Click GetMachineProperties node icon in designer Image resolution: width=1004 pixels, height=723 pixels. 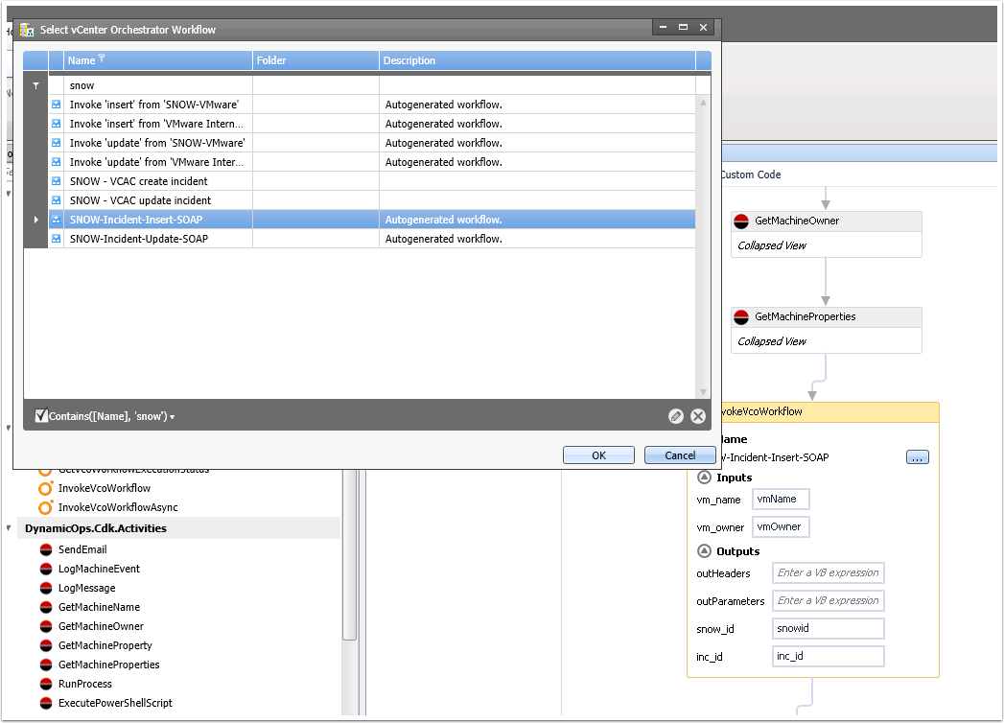click(741, 317)
